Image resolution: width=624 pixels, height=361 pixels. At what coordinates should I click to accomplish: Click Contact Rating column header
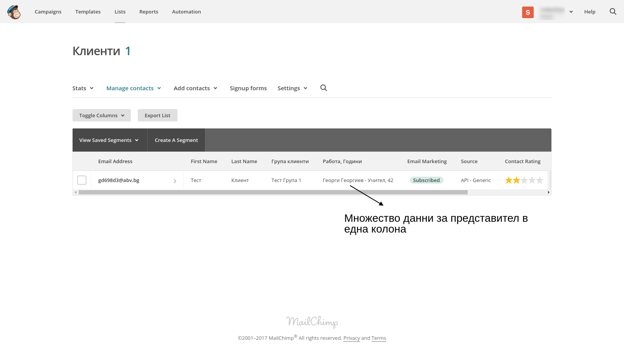pyautogui.click(x=523, y=161)
